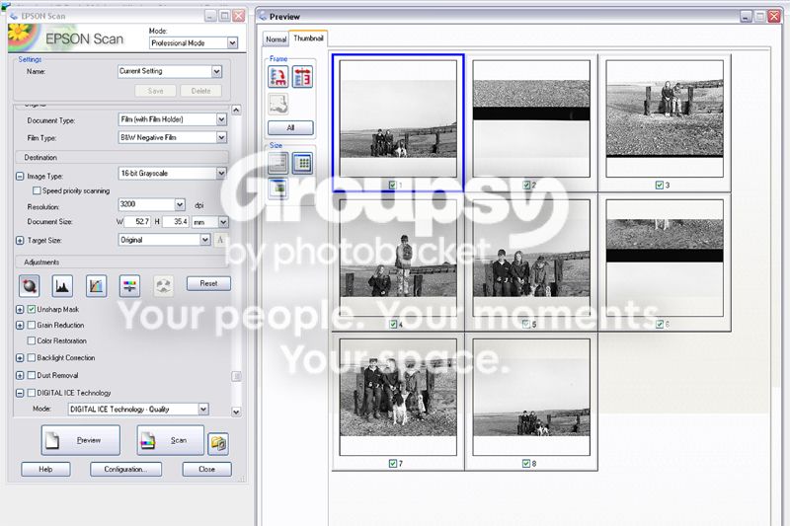Open Auto Exposure adjustment icon
Viewport: 790px width, 526px height.
pyautogui.click(x=30, y=286)
